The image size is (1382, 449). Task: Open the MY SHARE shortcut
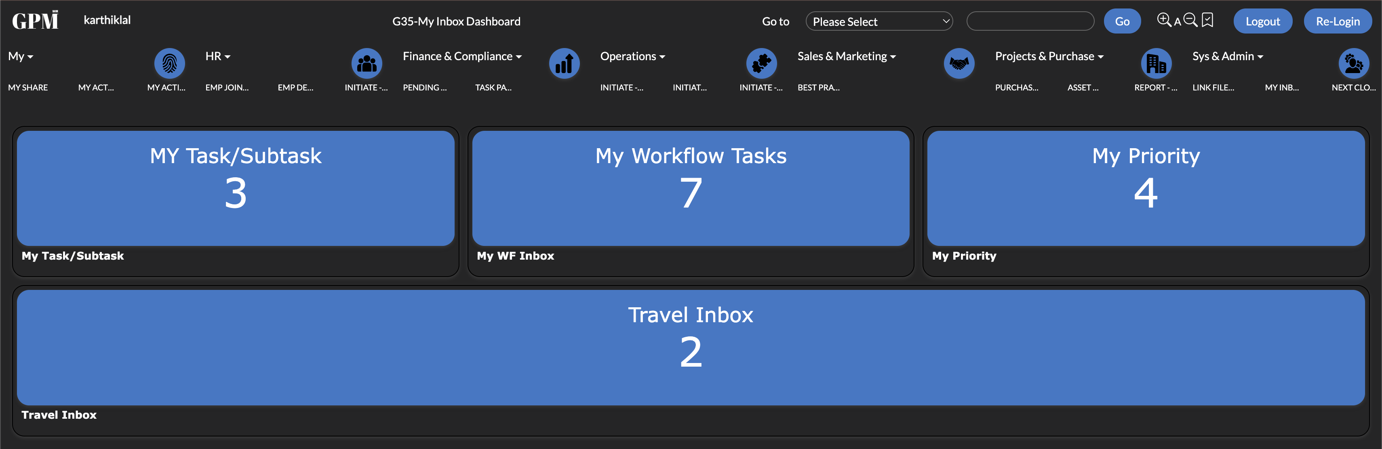[x=28, y=87]
